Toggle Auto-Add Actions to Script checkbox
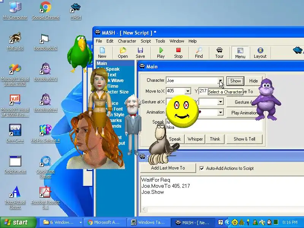Image resolution: width=304 pixels, height=228 pixels. pos(202,168)
